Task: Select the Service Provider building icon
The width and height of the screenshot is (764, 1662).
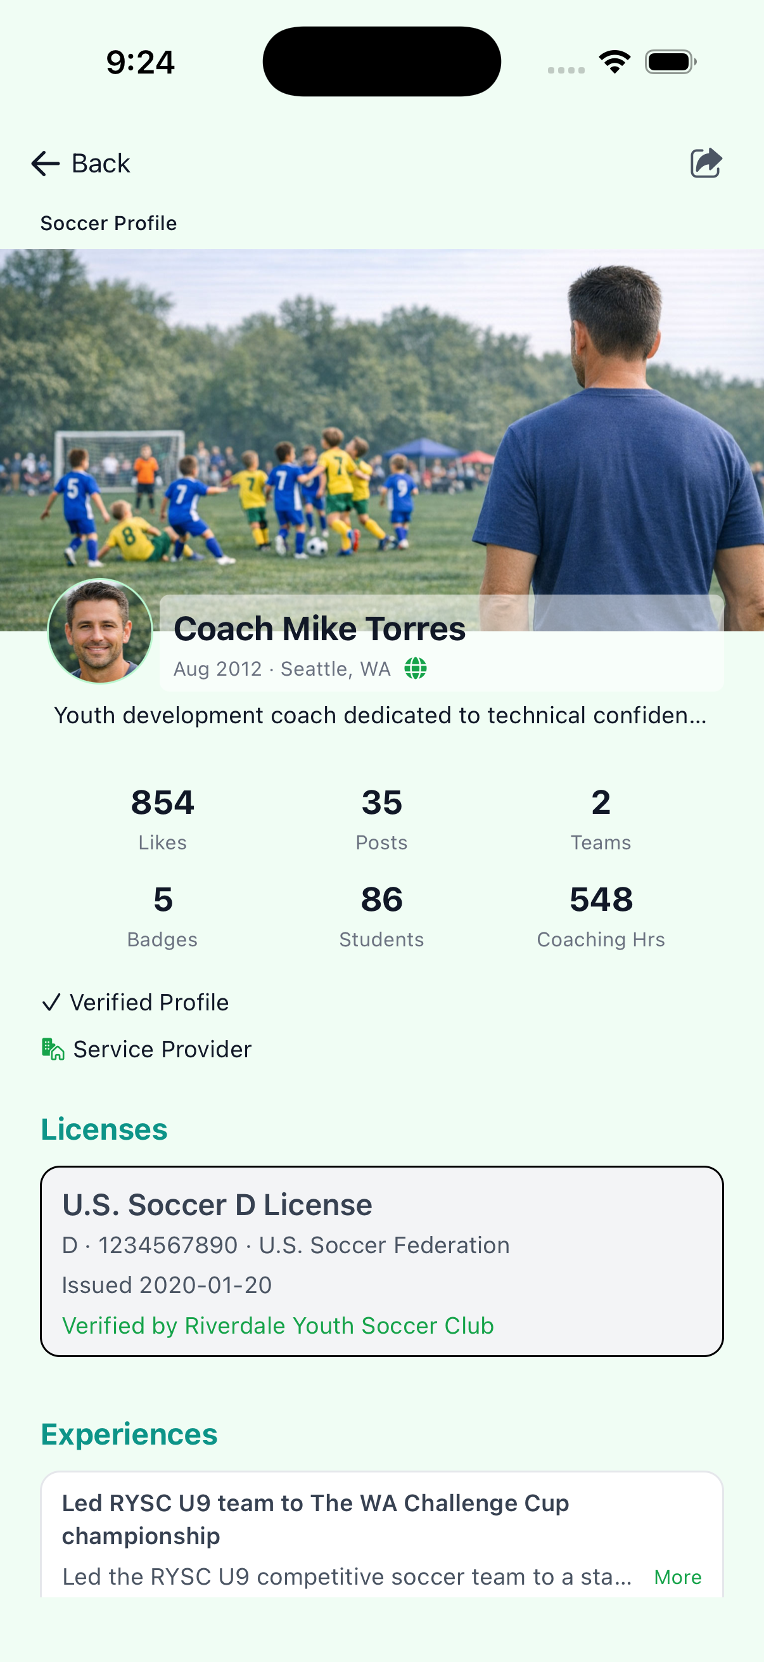Action: pos(51,1048)
